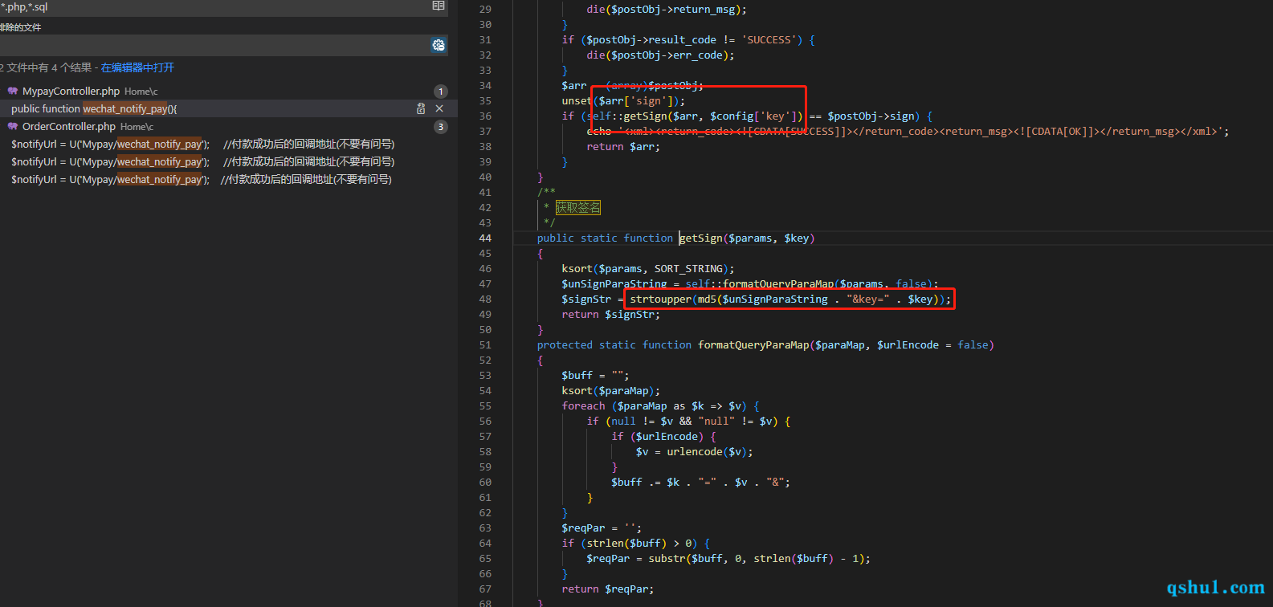Click result count badge 3 for OrderController.php

(x=440, y=127)
